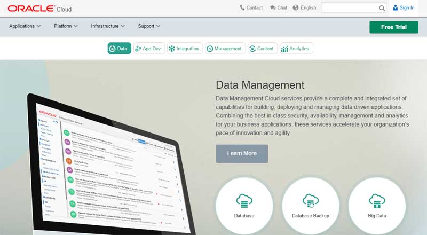Click the Oracle Cloud logo

tap(39, 9)
